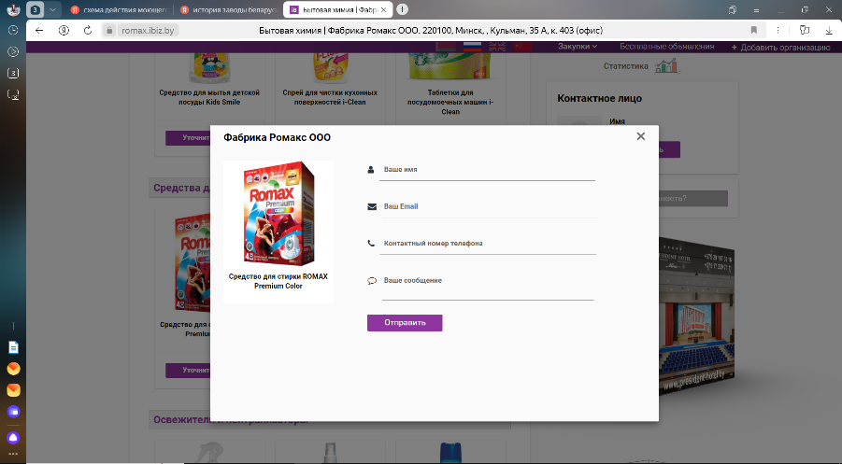
Task: Focus the 'Ваше сообщение' field
Action: [488, 286]
